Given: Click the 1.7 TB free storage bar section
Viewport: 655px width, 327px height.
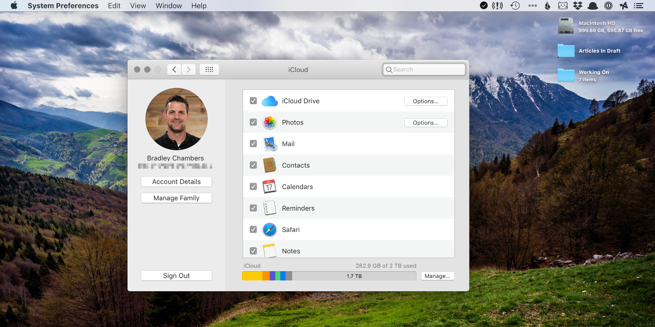Looking at the screenshot, I should tap(354, 276).
